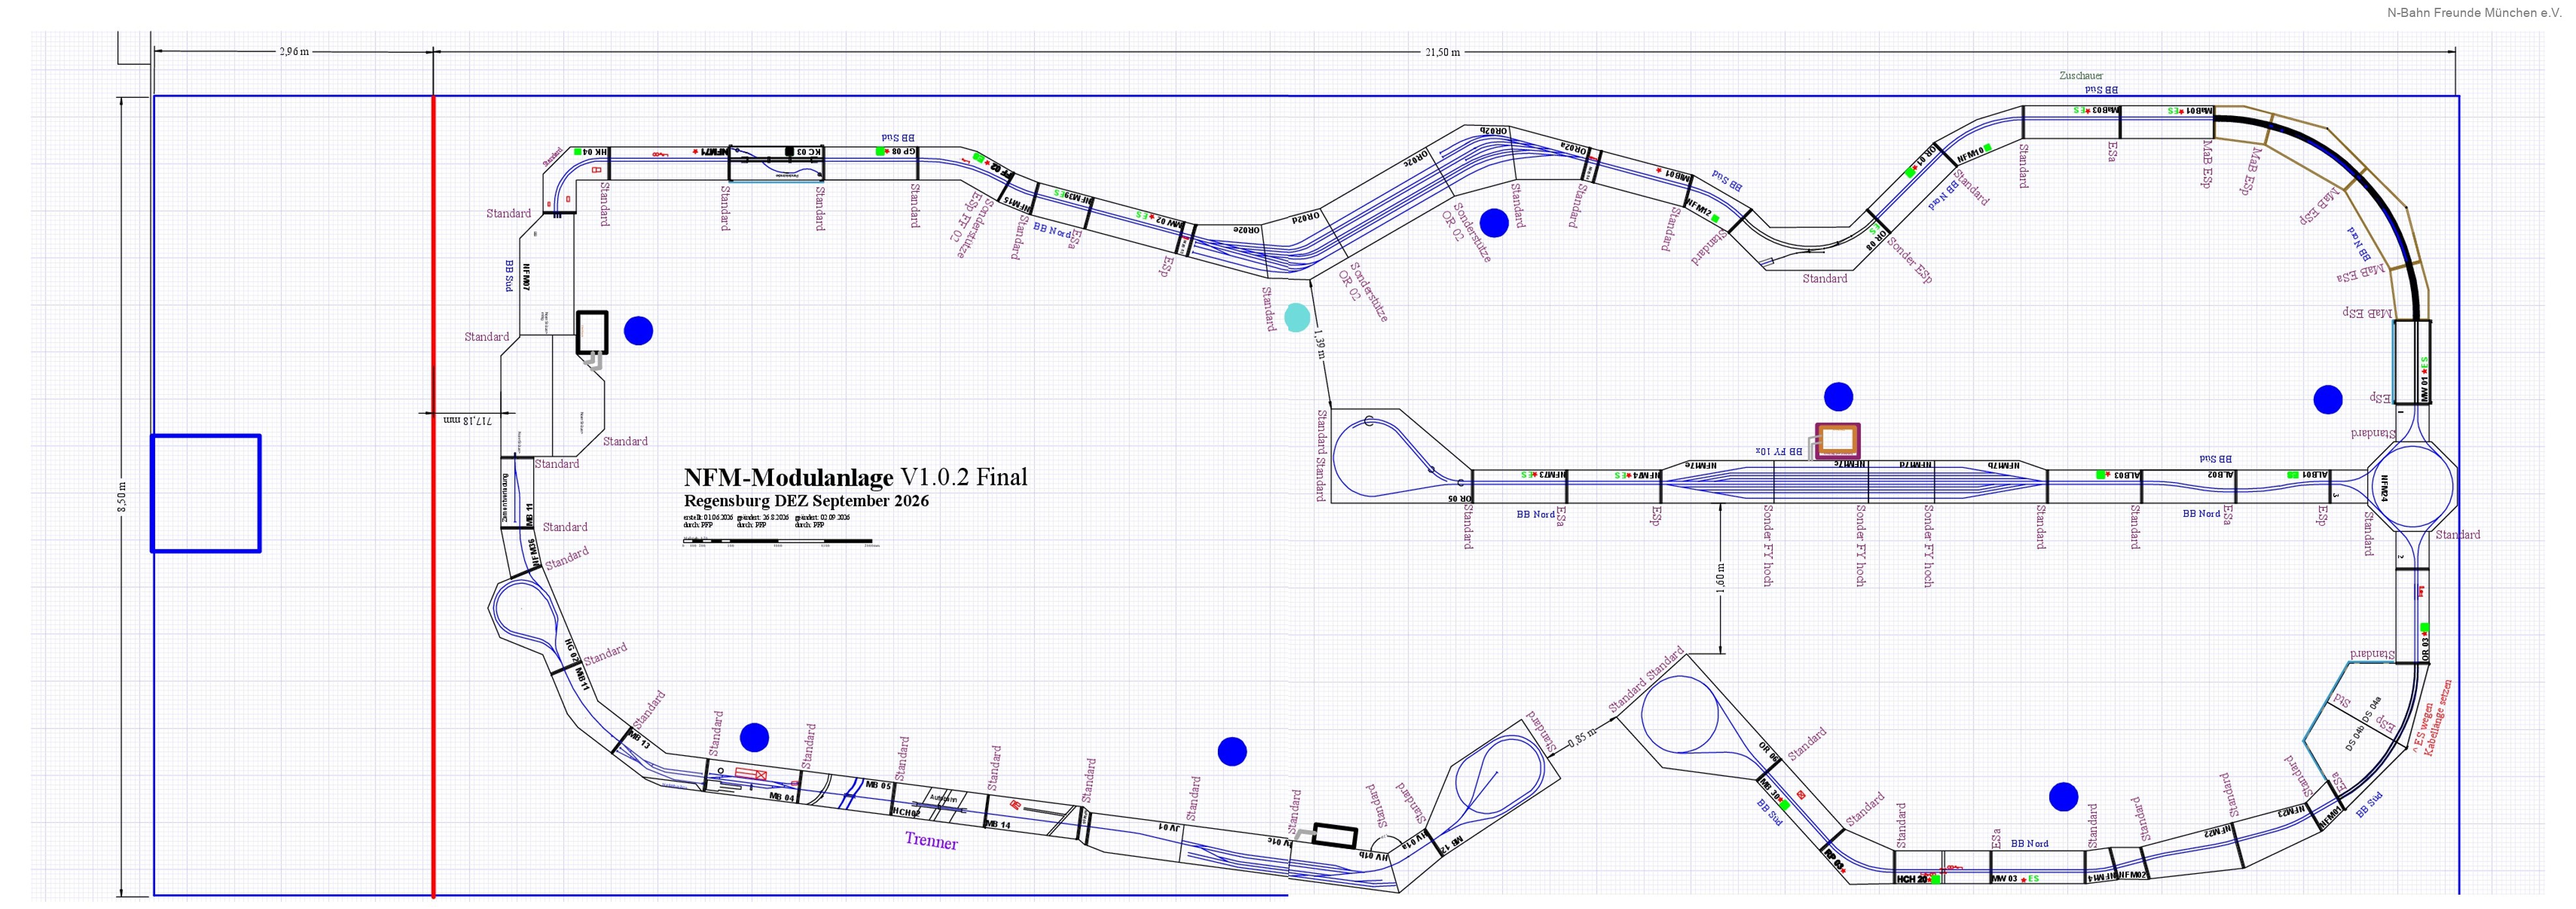The image size is (2576, 909).
Task: Click the 'NFM24' circular junction label
Action: pyautogui.click(x=2384, y=489)
